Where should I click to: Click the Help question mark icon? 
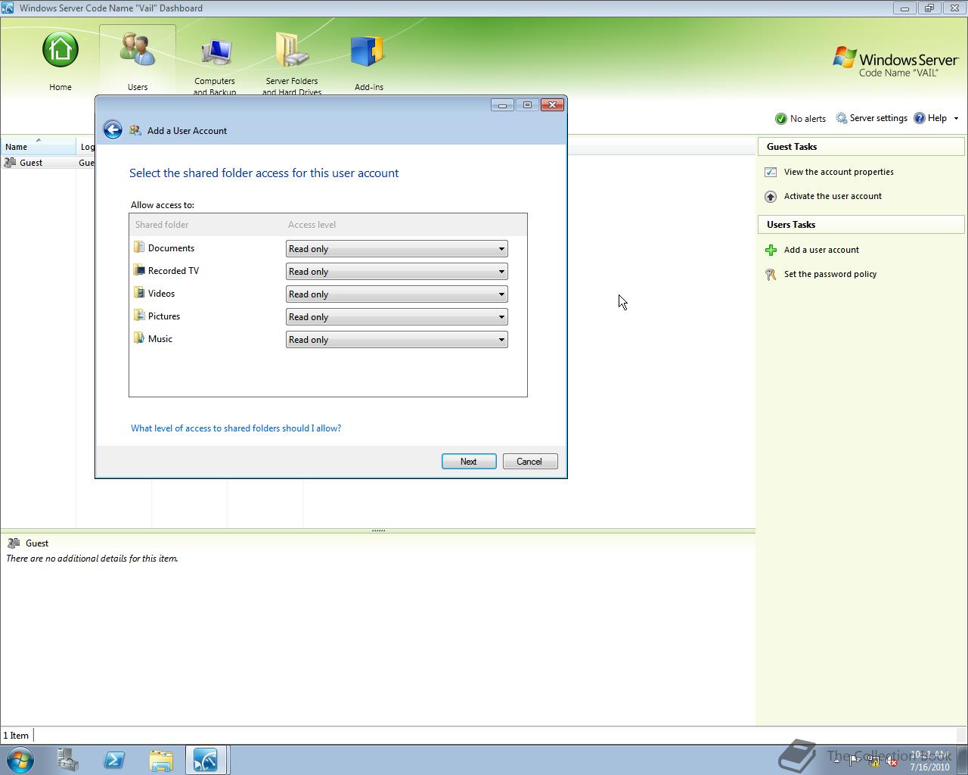pos(920,118)
